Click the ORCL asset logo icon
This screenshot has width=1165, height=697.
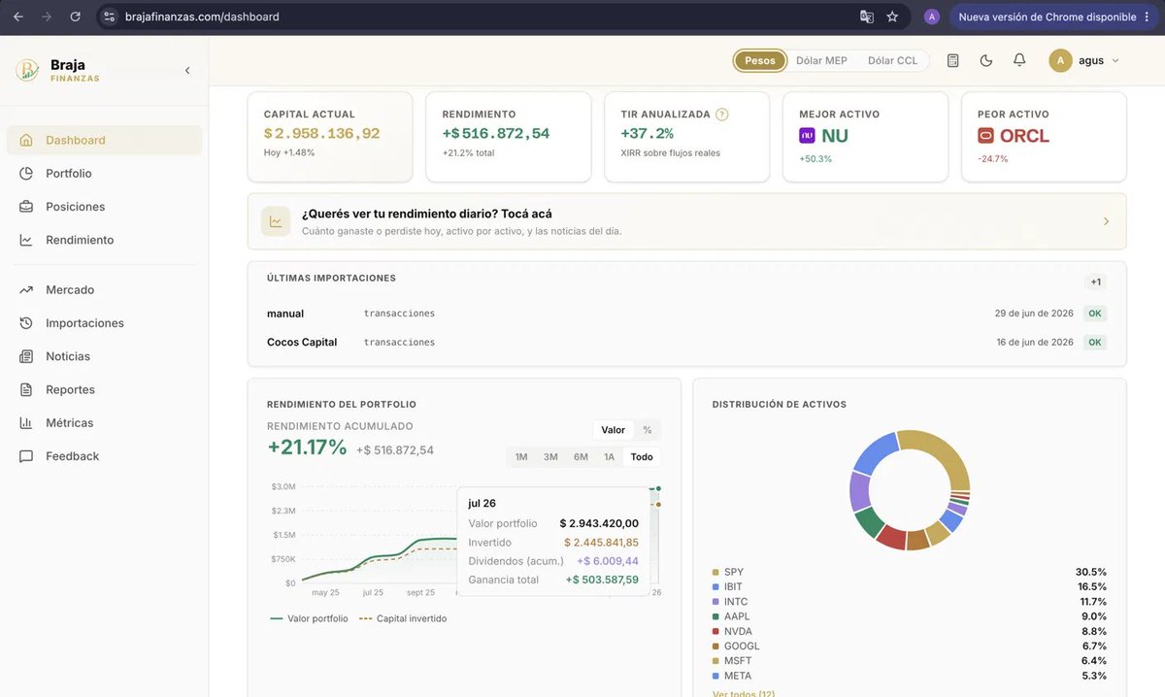[x=985, y=136]
